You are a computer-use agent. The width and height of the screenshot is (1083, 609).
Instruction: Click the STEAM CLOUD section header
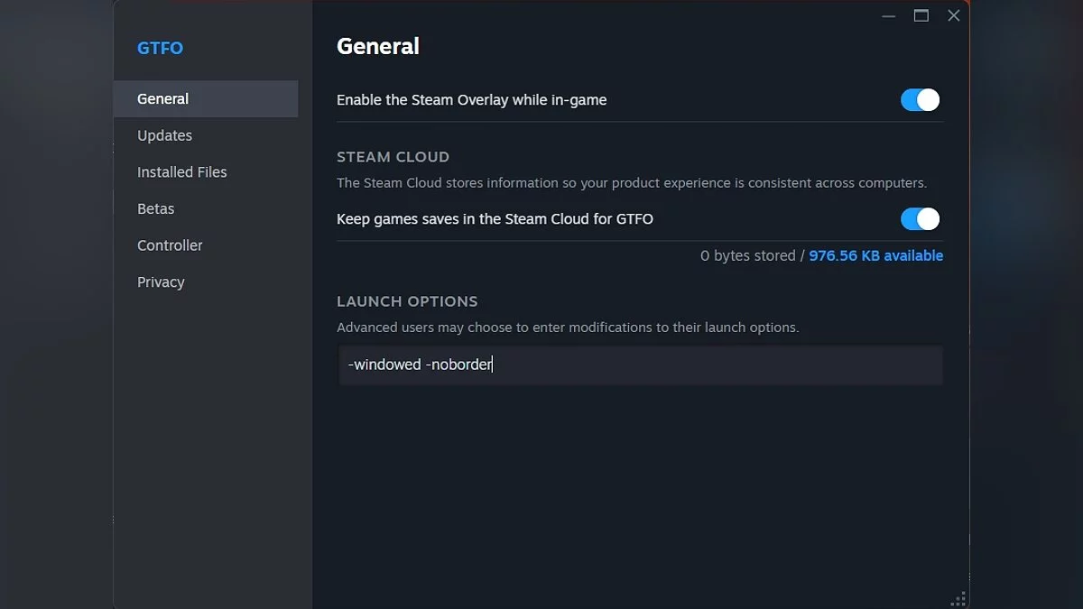click(393, 157)
